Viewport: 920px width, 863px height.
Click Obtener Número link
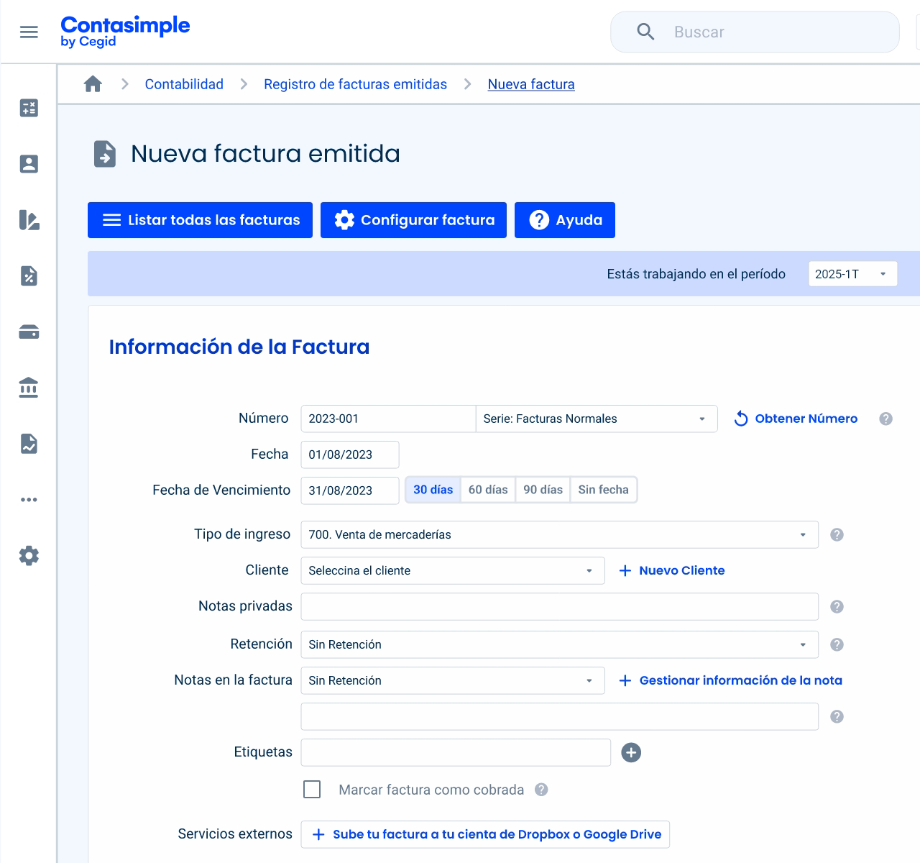(796, 419)
